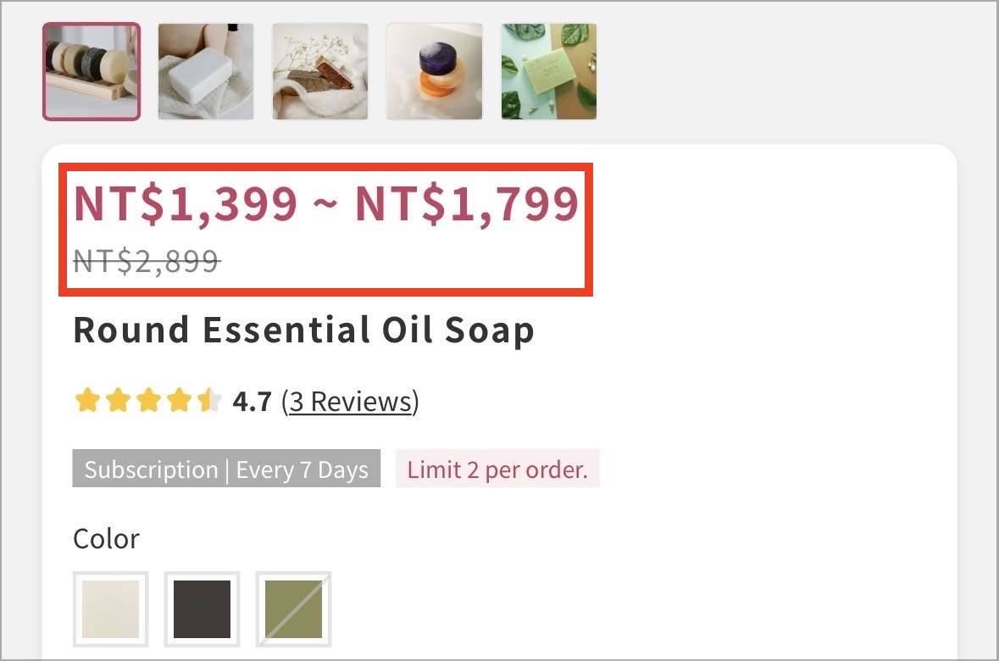Click the second yellow rating star
Viewport: 999px width, 661px height.
click(x=118, y=401)
